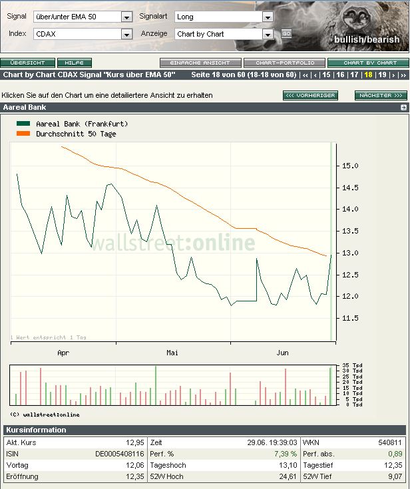Go to page 16
The height and width of the screenshot is (489, 410).
tap(340, 75)
